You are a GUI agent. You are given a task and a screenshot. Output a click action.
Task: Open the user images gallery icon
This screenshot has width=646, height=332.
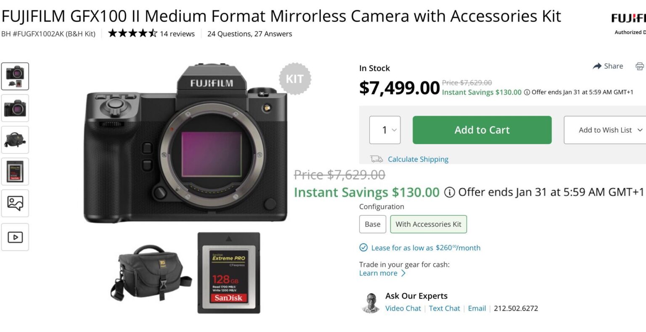[x=15, y=203]
